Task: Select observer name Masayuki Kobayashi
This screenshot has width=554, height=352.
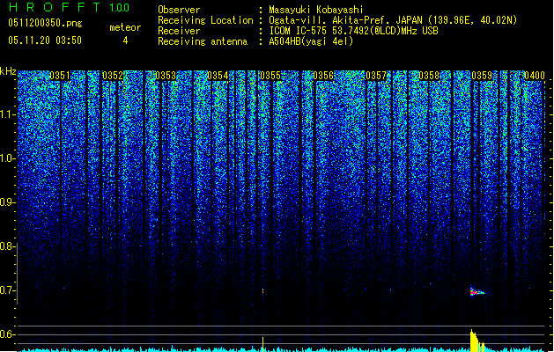Action: click(316, 10)
